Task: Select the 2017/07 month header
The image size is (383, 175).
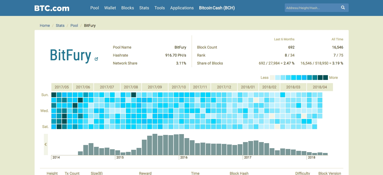Action: (107, 87)
